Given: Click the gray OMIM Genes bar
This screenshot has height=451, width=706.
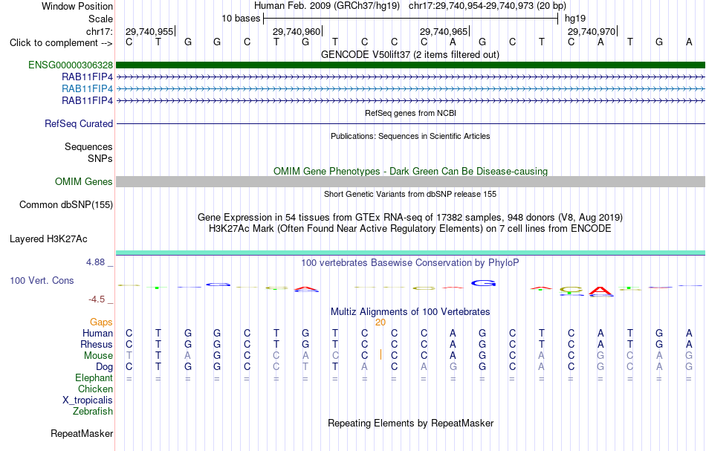Looking at the screenshot, I should [411, 182].
